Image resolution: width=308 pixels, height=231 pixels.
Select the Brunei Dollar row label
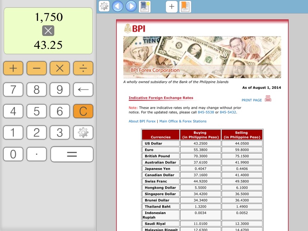point(157,200)
